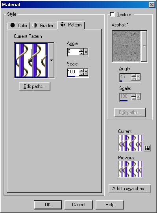This screenshot has height=213, width=157.
Task: Click the dotted Pattern tab icon
Action: tap(63, 24)
